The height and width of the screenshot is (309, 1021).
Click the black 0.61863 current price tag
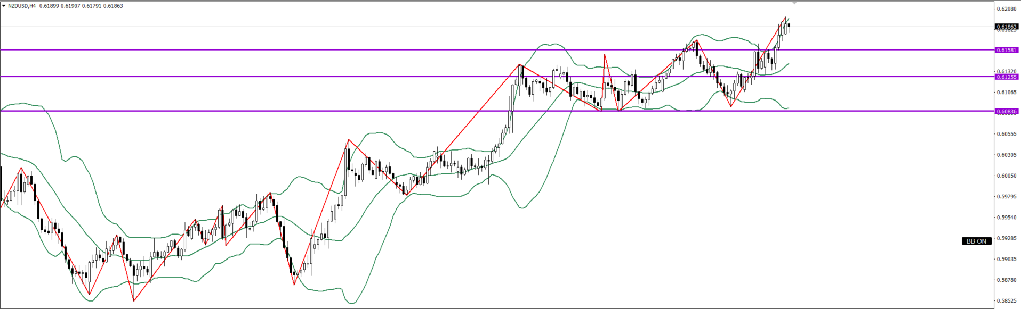[1007, 27]
